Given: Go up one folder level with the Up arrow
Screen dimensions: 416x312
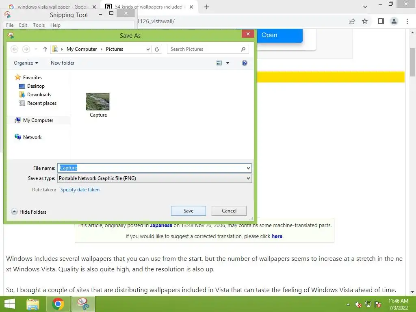Looking at the screenshot, I should [x=45, y=49].
